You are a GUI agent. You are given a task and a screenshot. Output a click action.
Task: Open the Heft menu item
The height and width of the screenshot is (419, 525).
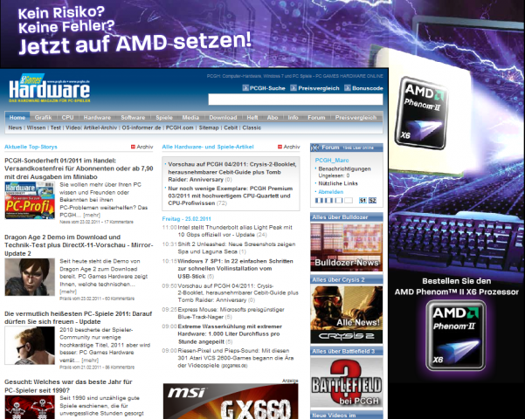[x=252, y=118]
